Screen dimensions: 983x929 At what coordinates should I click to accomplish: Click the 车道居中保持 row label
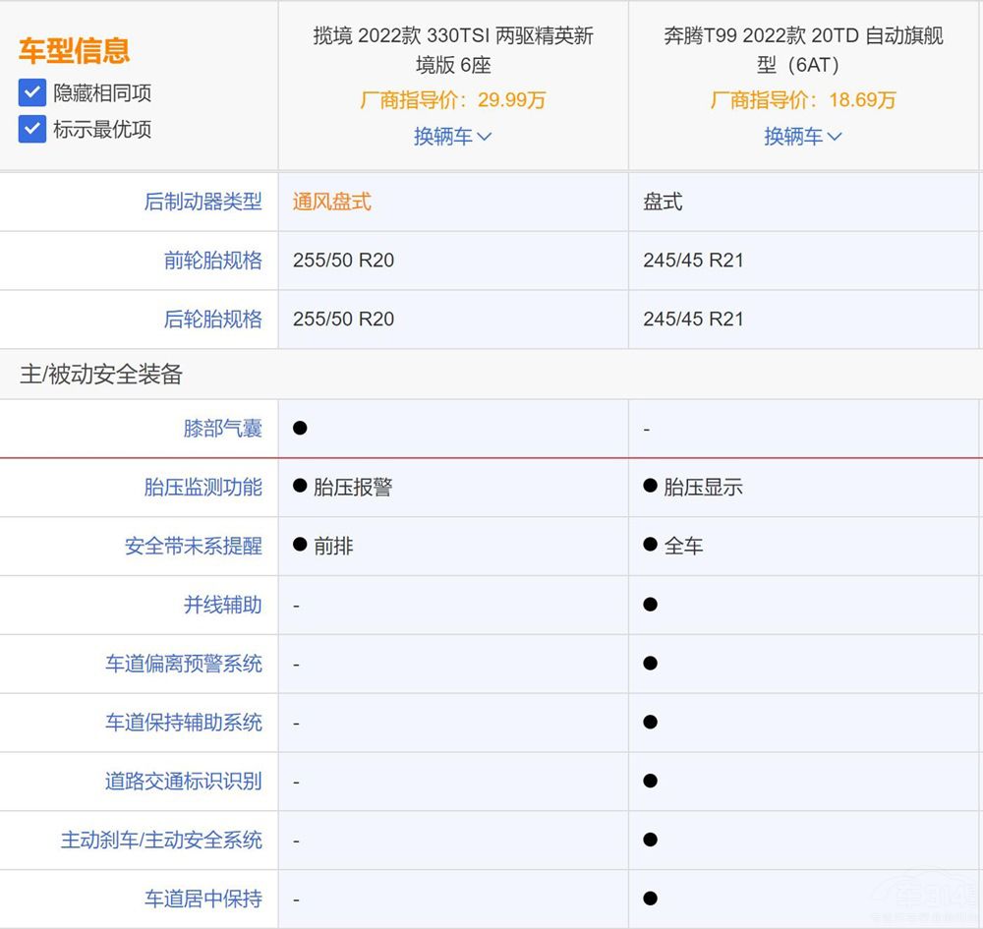[203, 899]
